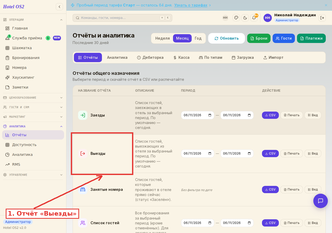Collapse the Аналитика sidebar section
Viewport: 332px width, 233px height.
[33, 126]
